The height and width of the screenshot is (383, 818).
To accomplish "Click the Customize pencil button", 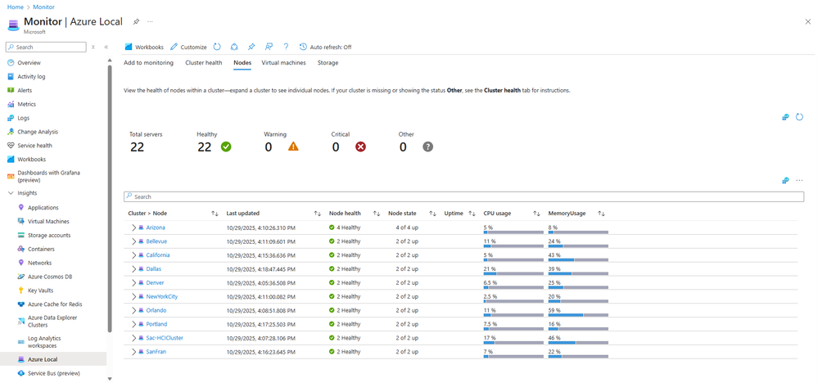I will pos(188,47).
